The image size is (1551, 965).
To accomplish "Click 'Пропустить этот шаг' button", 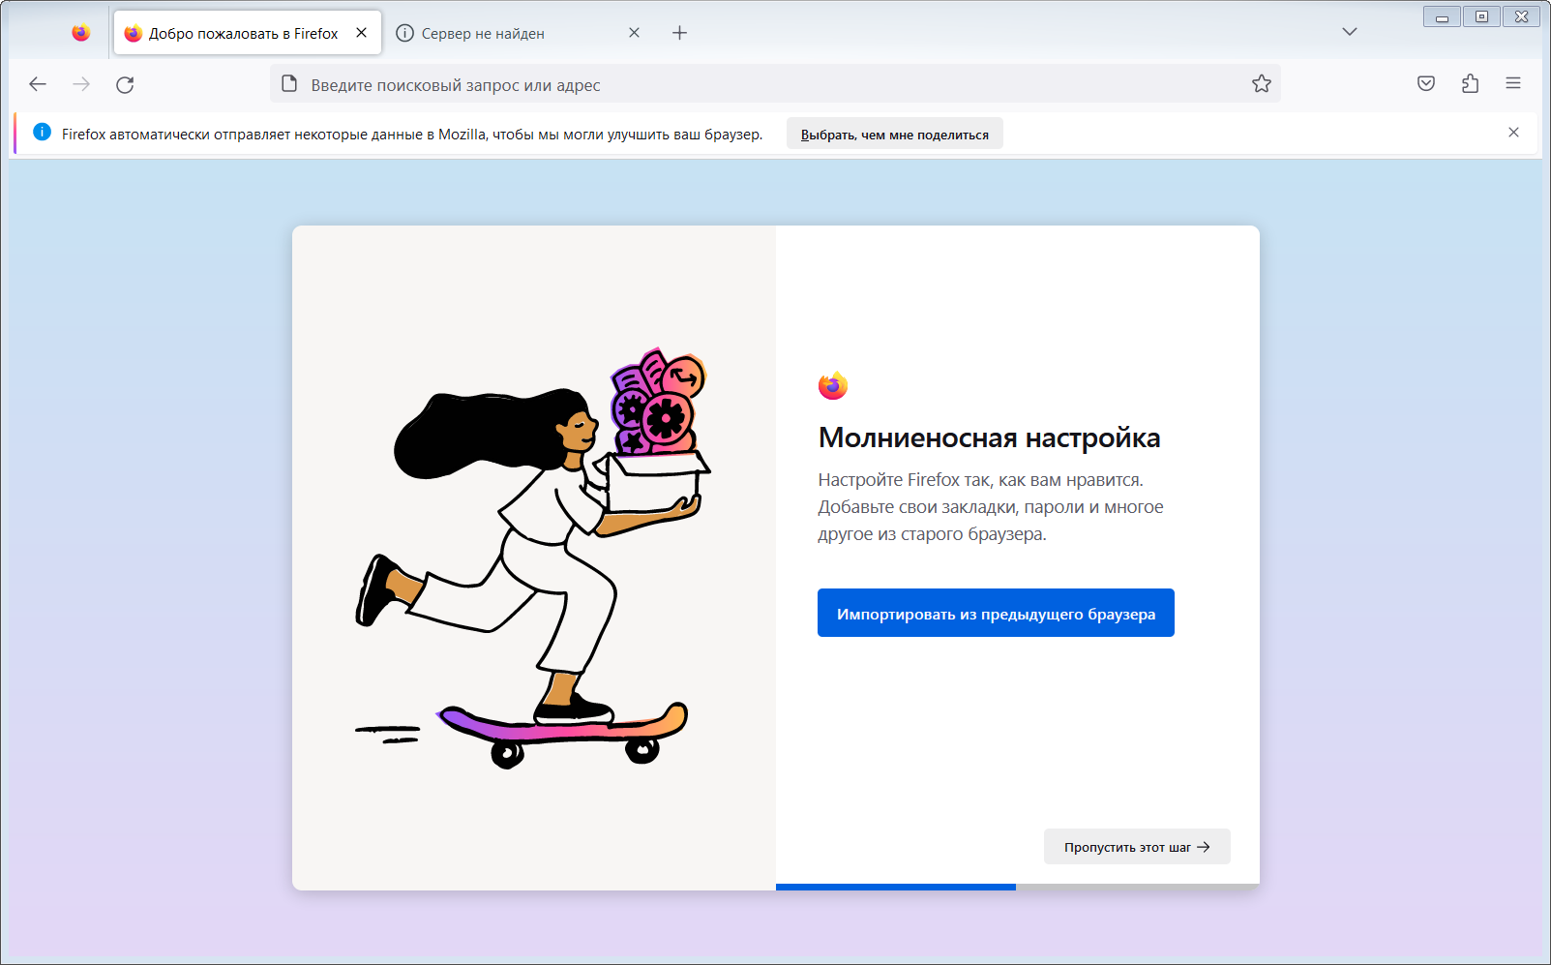I will (x=1136, y=847).
